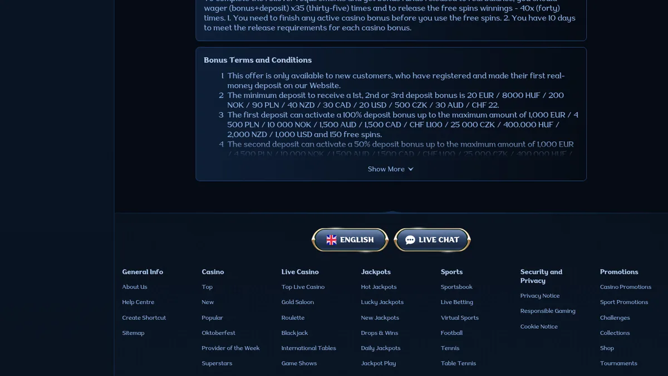View Provider of the Week
The height and width of the screenshot is (376, 668).
pyautogui.click(x=230, y=348)
